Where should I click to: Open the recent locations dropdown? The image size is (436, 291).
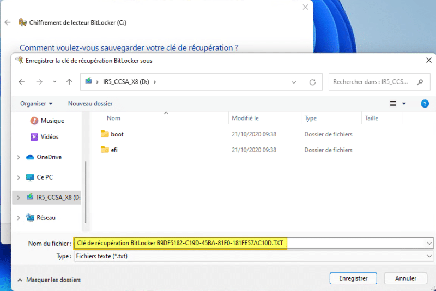click(x=55, y=82)
